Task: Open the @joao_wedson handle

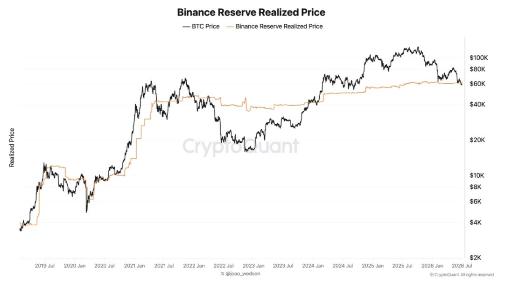Action: [243, 274]
